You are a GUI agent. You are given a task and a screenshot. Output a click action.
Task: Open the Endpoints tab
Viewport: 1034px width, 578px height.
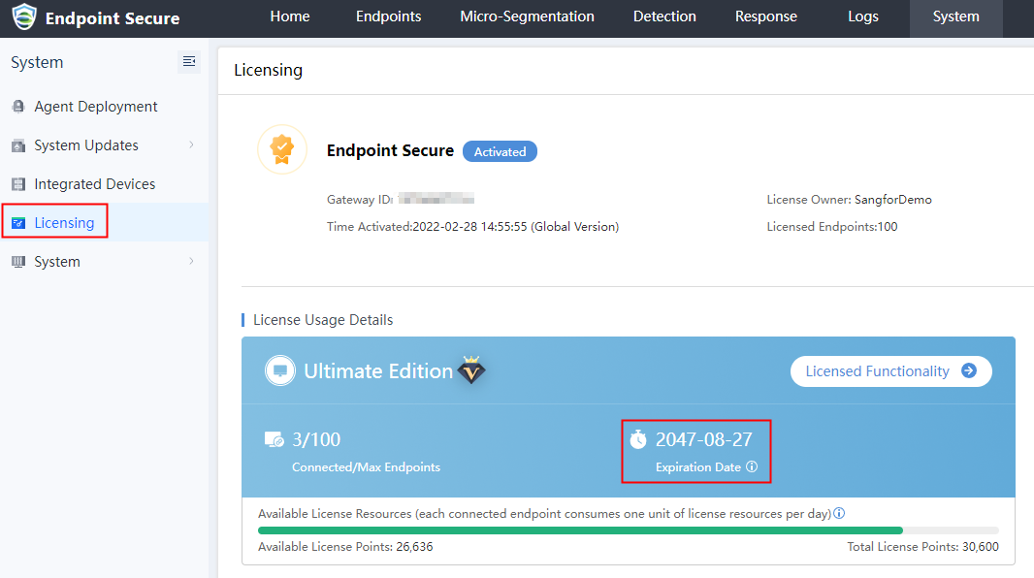pyautogui.click(x=388, y=16)
